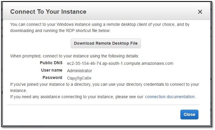215x130 pixels.
Task: Click the ec2 Public DNS address
Action: pos(120,64)
